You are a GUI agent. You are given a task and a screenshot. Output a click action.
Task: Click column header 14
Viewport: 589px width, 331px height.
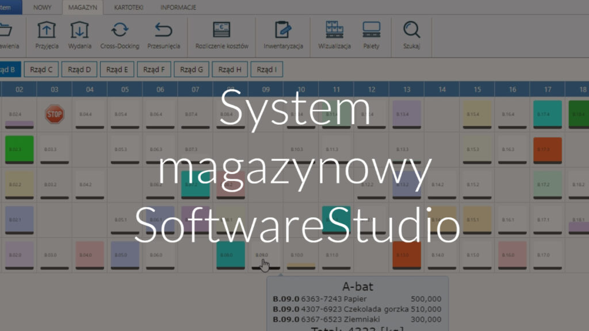[442, 89]
